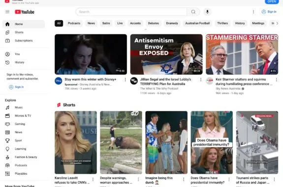Click the YouTube logo
Image resolution: width=283 pixels, height=187 pixels.
25,12
